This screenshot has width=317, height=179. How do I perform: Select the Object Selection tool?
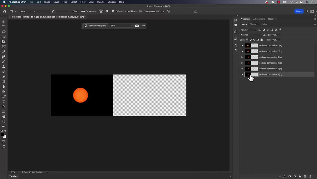click(x=4, y=37)
